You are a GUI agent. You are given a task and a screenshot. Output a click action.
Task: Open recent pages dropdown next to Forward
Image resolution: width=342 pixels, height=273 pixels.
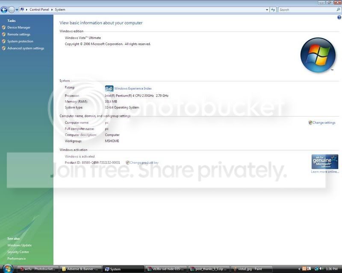point(17,10)
